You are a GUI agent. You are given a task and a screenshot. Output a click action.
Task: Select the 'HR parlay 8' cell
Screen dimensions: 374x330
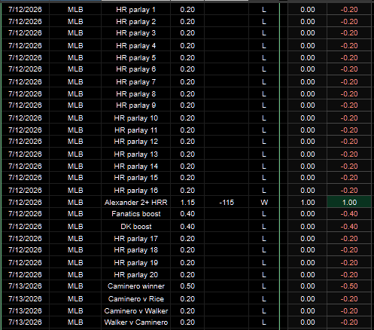tap(135, 94)
